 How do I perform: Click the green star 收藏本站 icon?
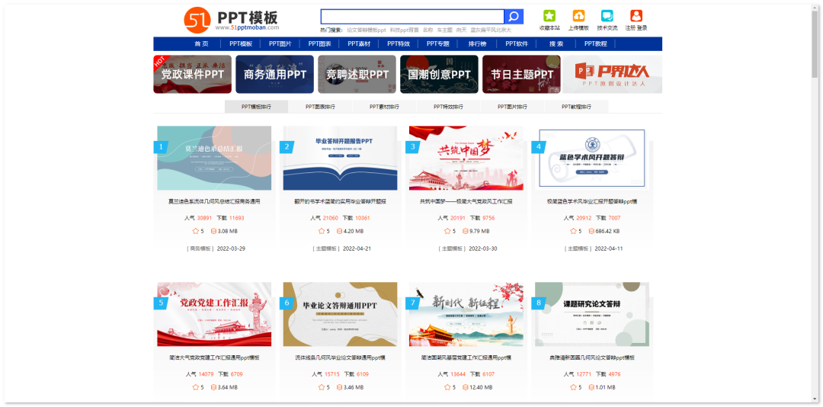pos(549,16)
